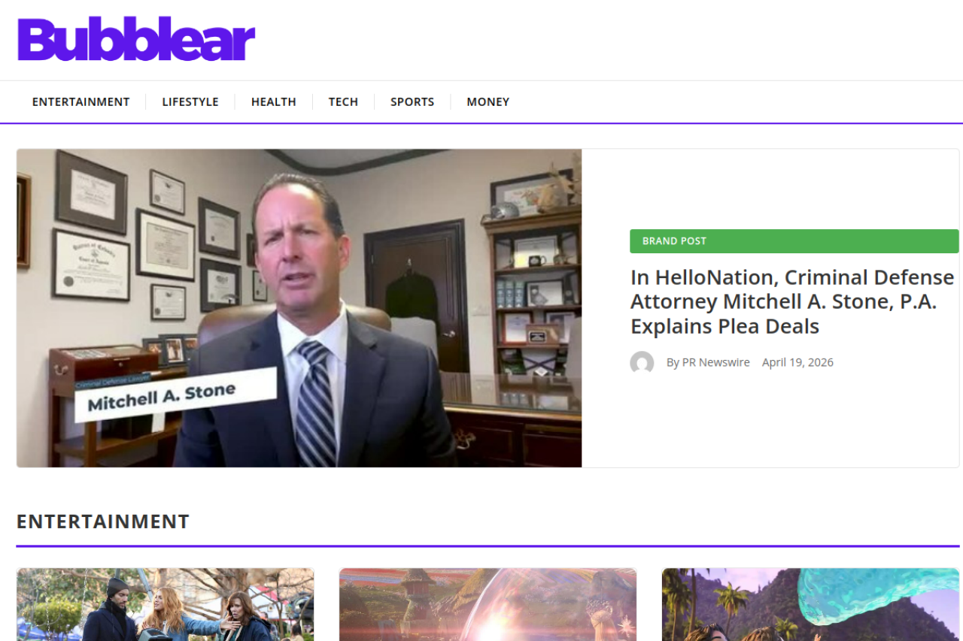Viewport: 963px width, 641px height.
Task: Open the tropical palm trees thumbnail
Action: pyautogui.click(x=810, y=604)
